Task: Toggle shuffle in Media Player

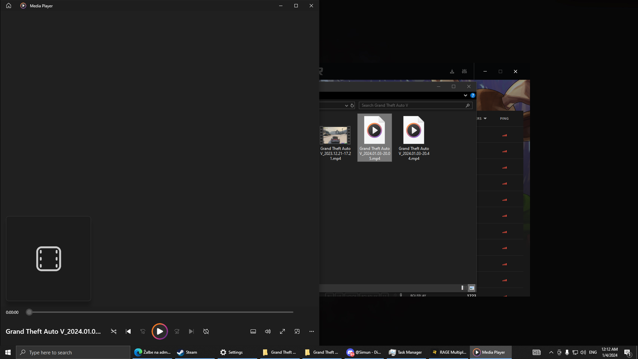Action: click(114, 331)
